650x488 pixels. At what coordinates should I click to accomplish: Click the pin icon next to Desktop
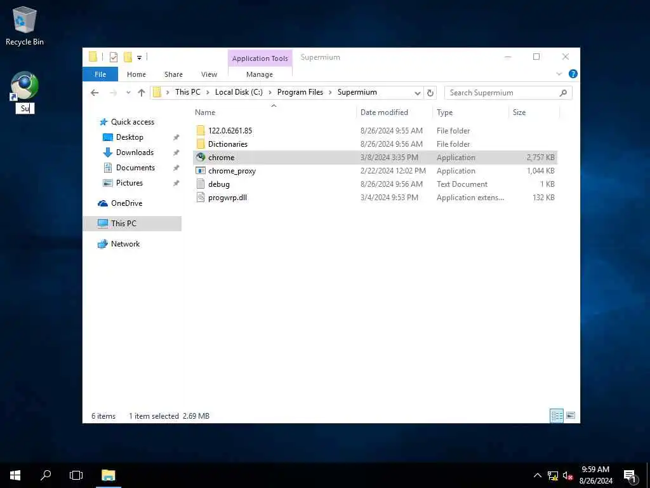tap(176, 137)
